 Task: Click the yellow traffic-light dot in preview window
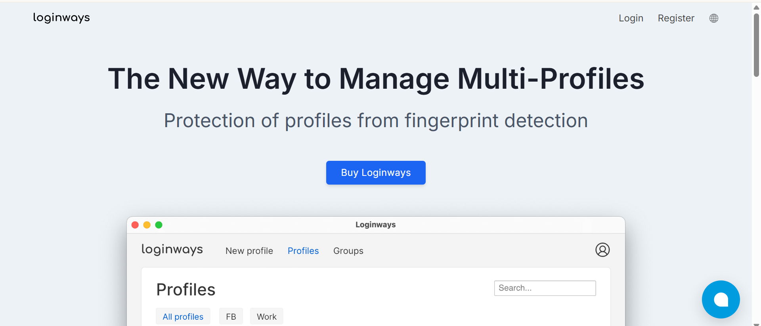[147, 225]
